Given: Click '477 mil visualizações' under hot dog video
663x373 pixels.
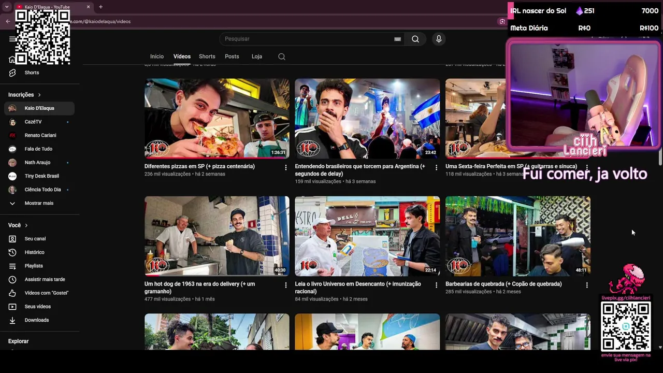Looking at the screenshot, I should point(167,299).
